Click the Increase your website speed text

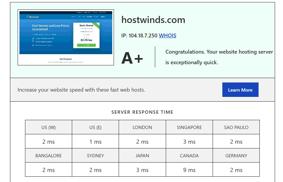[81, 90]
